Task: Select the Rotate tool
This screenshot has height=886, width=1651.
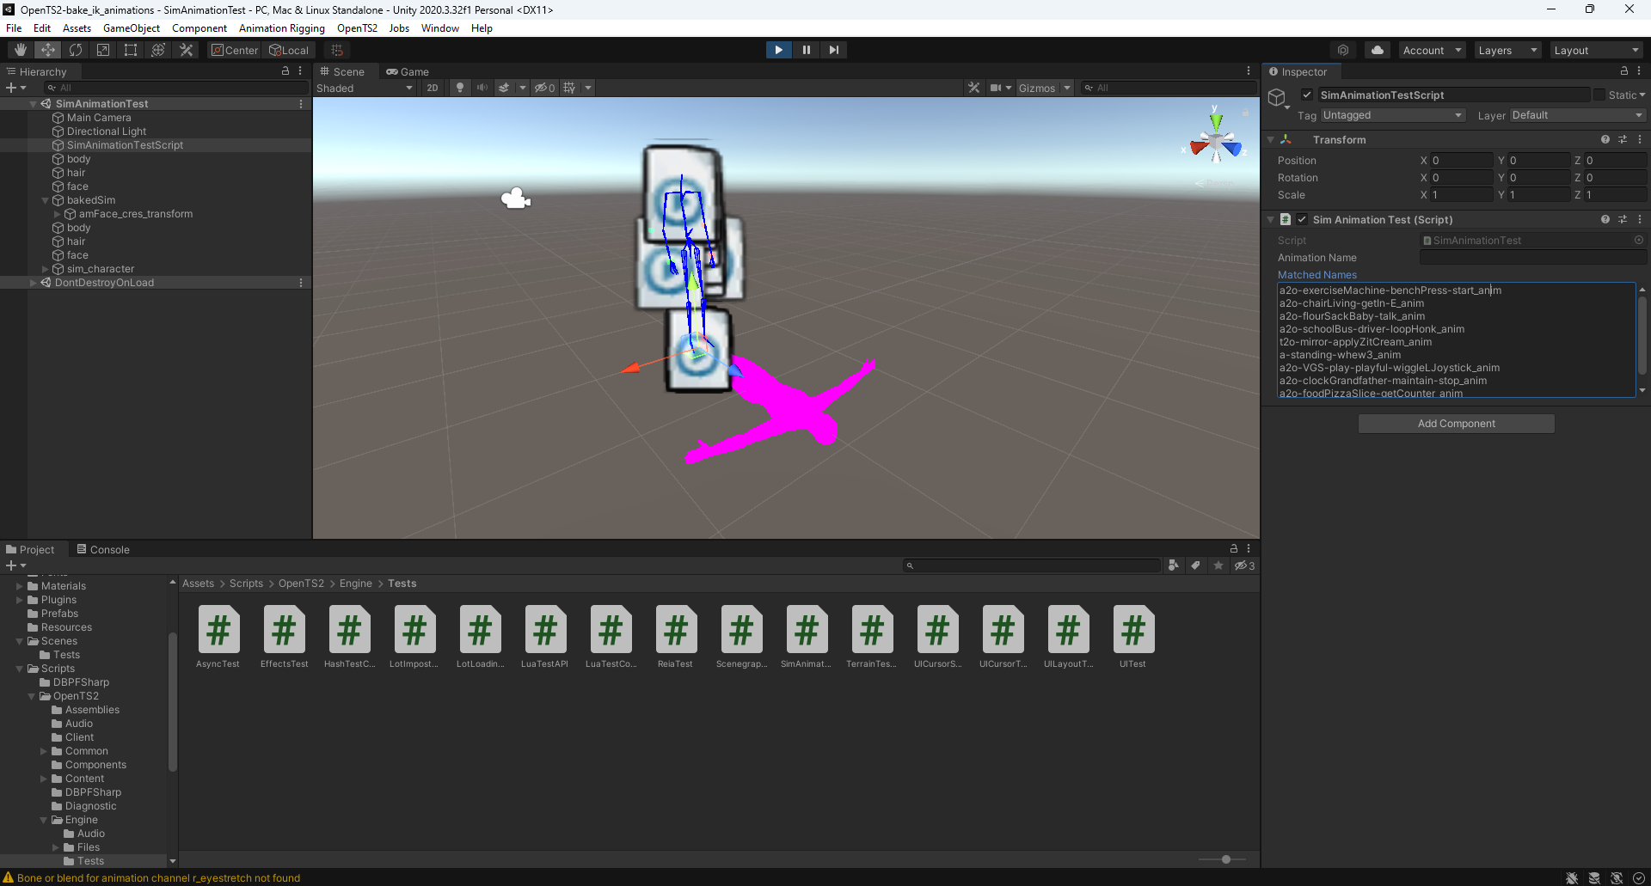Action: click(x=75, y=49)
